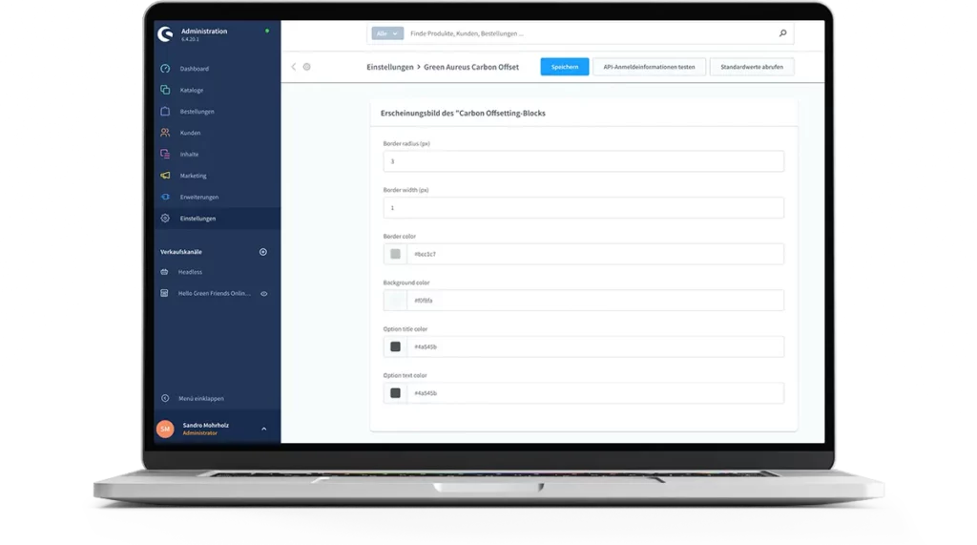This screenshot has width=977, height=545.
Task: Click the Border radius input field
Action: [583, 161]
